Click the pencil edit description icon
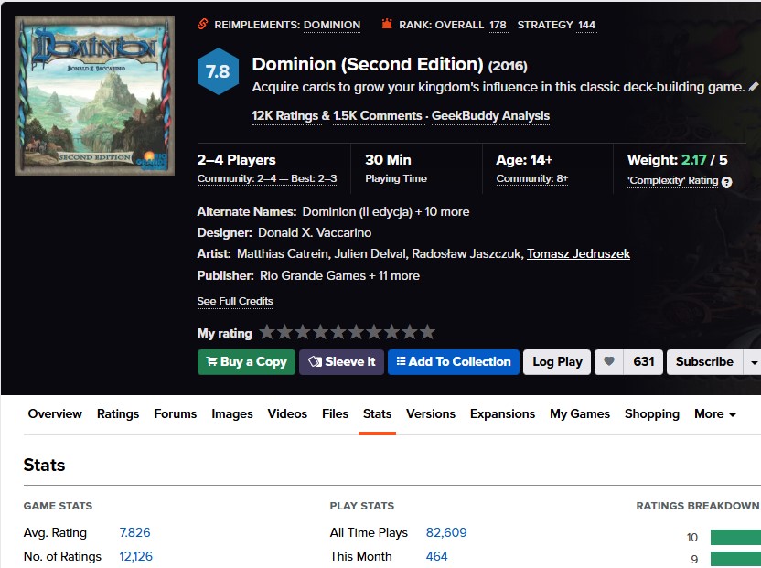Viewport: 761px width, 568px height. [754, 86]
